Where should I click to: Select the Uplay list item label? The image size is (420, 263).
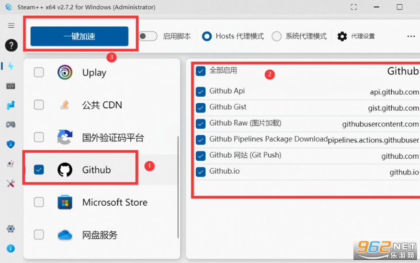point(94,73)
